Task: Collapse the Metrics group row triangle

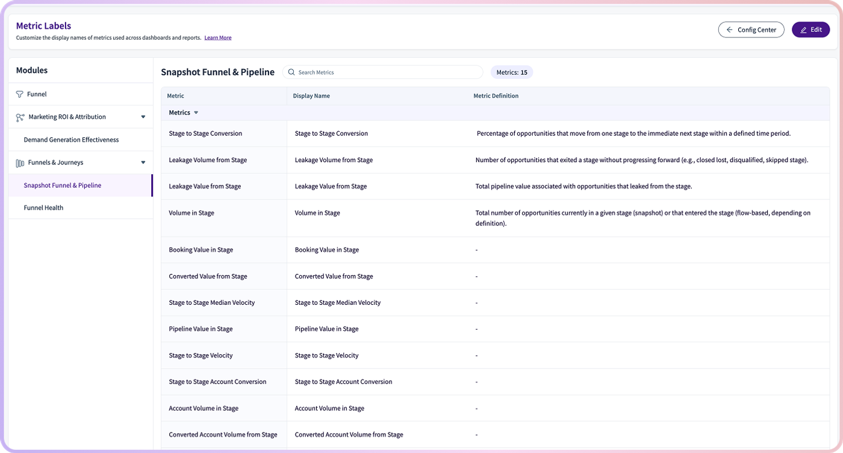Action: click(196, 113)
